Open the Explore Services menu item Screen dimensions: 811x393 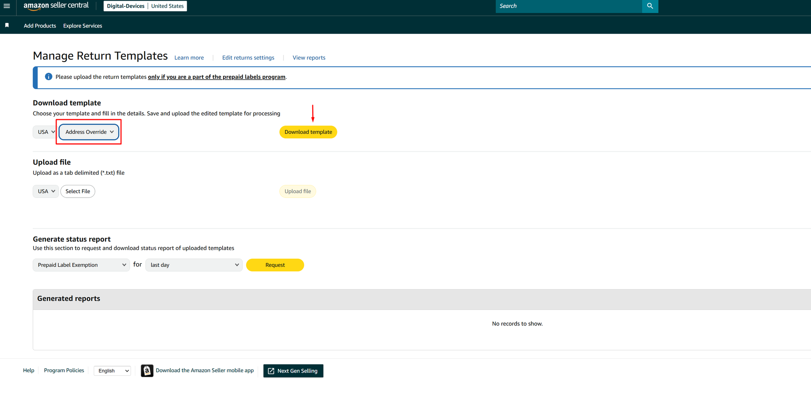[83, 26]
